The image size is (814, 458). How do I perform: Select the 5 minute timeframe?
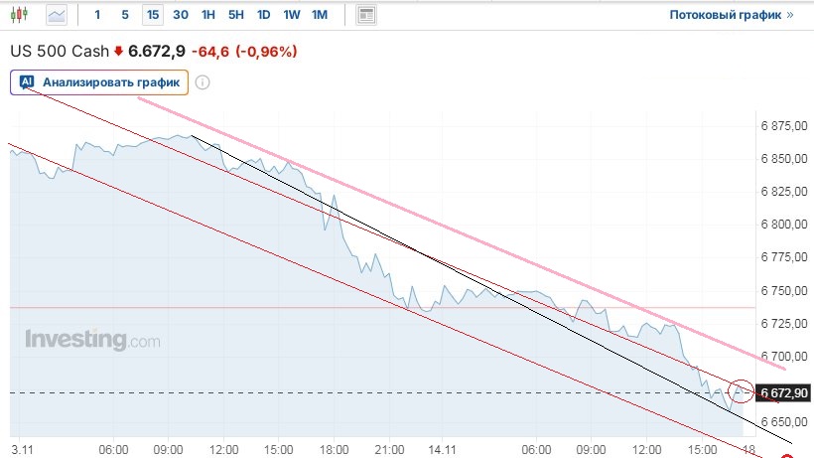tap(124, 15)
